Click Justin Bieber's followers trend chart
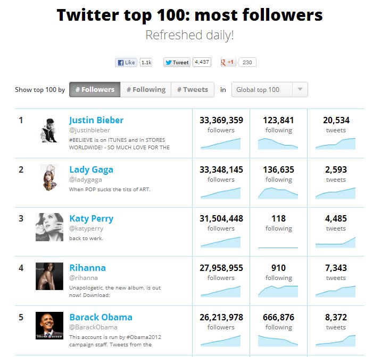 (x=221, y=143)
